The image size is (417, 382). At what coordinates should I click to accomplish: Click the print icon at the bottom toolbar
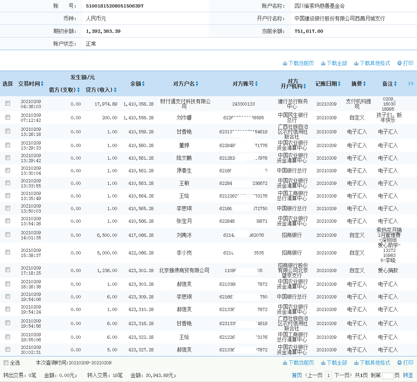(x=399, y=363)
